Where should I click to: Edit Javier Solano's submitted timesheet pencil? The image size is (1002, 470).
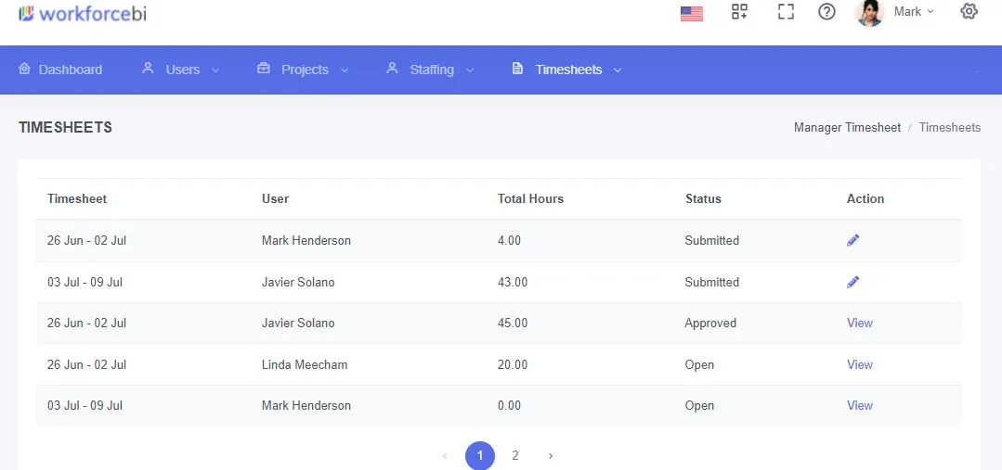tap(852, 282)
